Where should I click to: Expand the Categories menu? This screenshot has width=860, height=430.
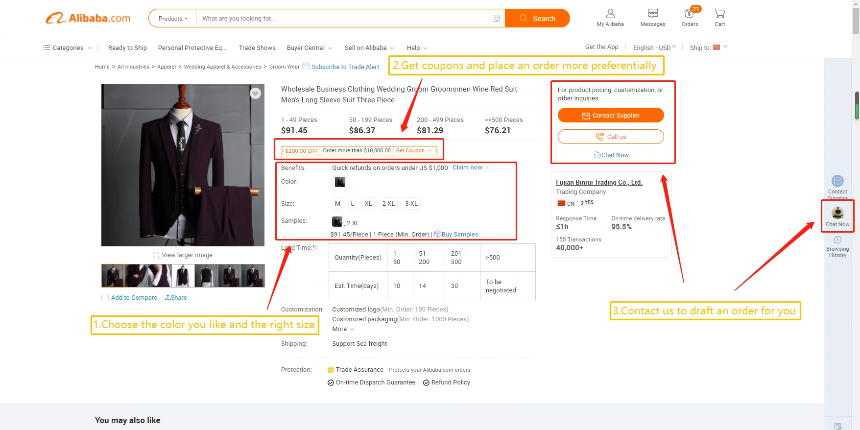point(68,48)
